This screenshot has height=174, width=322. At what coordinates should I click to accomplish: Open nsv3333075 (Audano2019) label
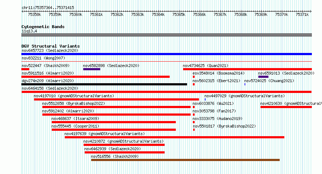point(217,119)
